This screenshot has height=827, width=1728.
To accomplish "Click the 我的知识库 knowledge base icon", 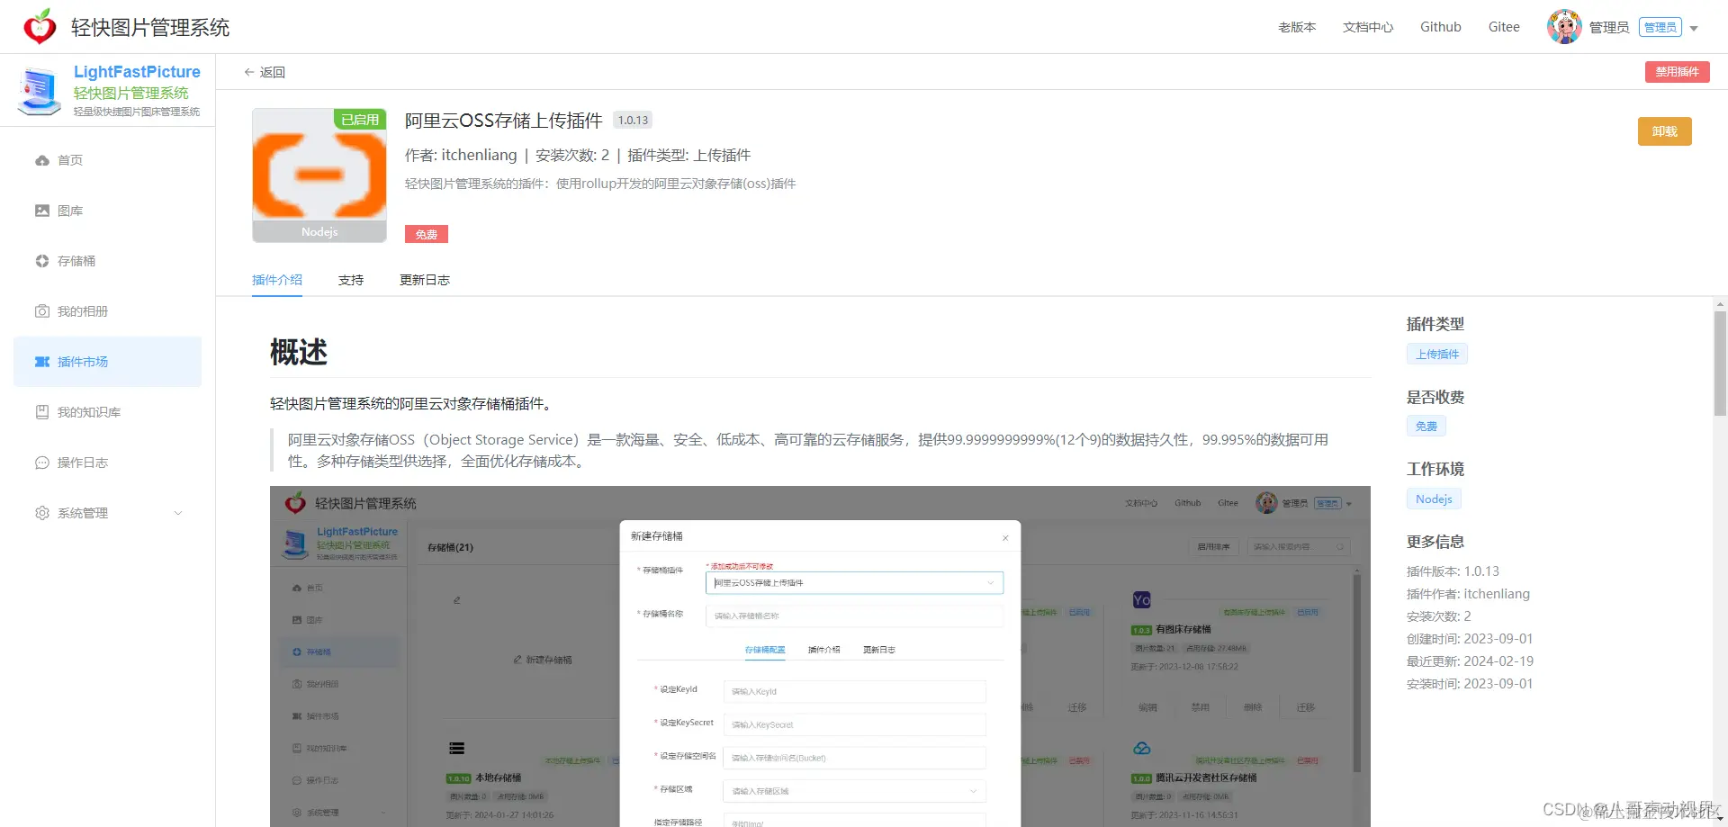I will (x=42, y=411).
